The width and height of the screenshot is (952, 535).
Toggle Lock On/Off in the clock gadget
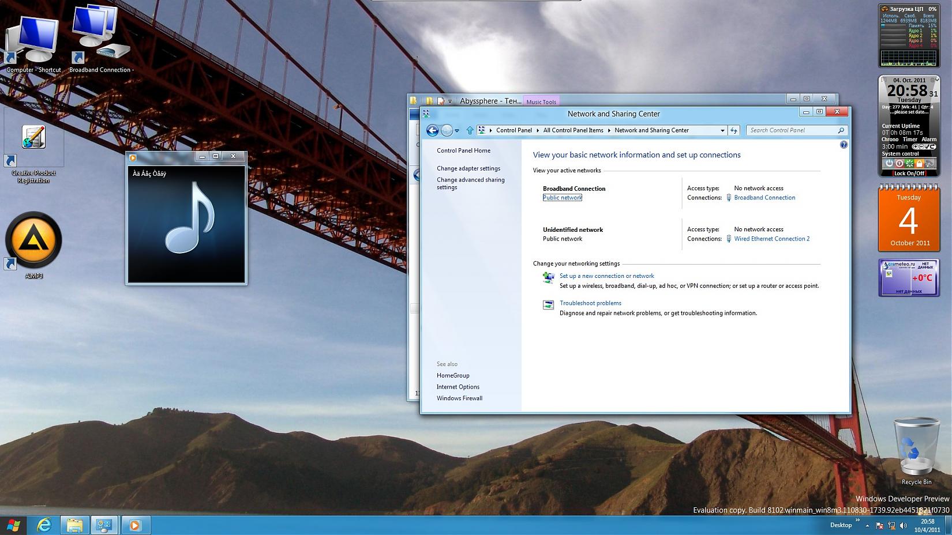click(x=909, y=174)
